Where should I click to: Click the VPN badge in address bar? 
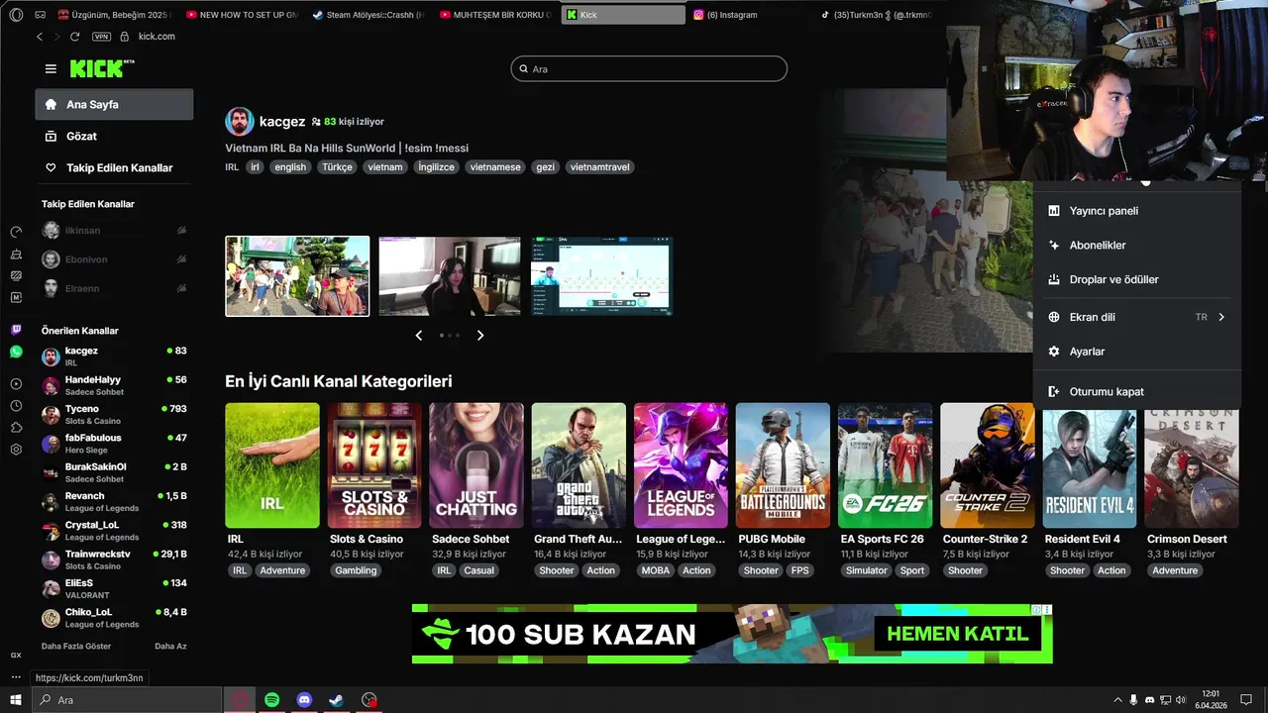coord(101,37)
